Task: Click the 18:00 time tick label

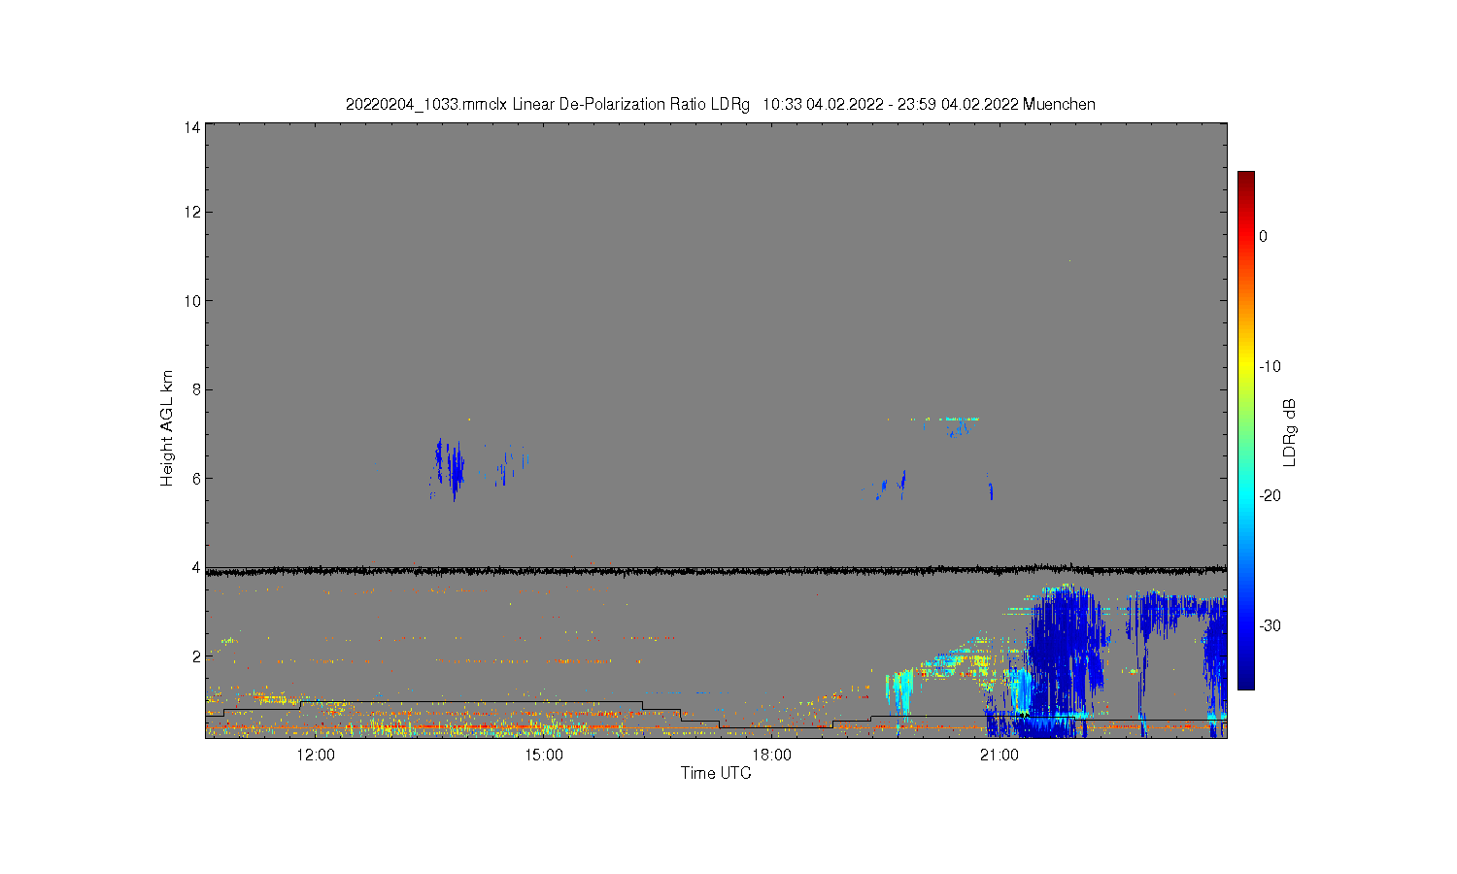Action: (x=772, y=756)
